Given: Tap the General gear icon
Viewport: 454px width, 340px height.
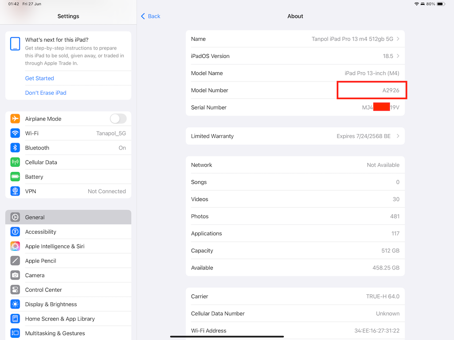Looking at the screenshot, I should tap(15, 217).
